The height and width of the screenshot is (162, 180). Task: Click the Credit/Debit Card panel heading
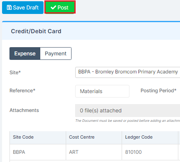tap(36, 31)
